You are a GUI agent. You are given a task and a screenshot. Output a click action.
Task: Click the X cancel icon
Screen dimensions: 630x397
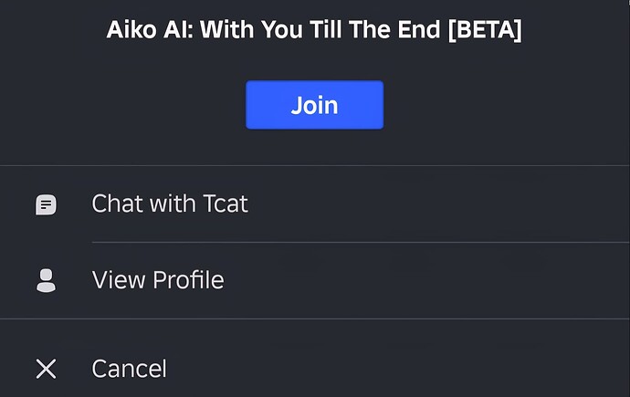click(46, 369)
